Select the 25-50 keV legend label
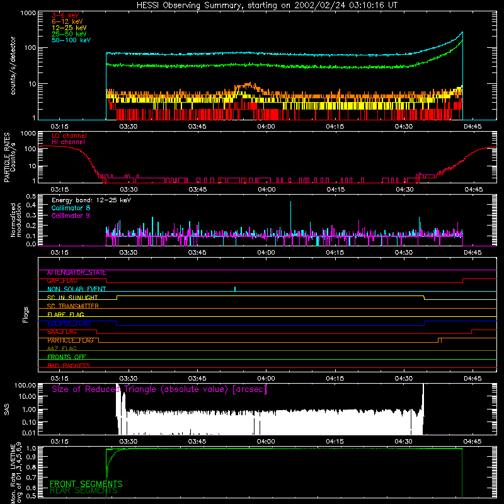The image size is (504, 504). 69,34
